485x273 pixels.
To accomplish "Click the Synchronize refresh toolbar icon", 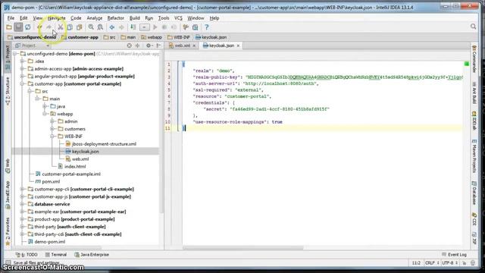I will 28,27.
